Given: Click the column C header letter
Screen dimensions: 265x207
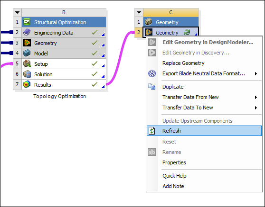Looking at the screenshot, I should [x=171, y=12].
